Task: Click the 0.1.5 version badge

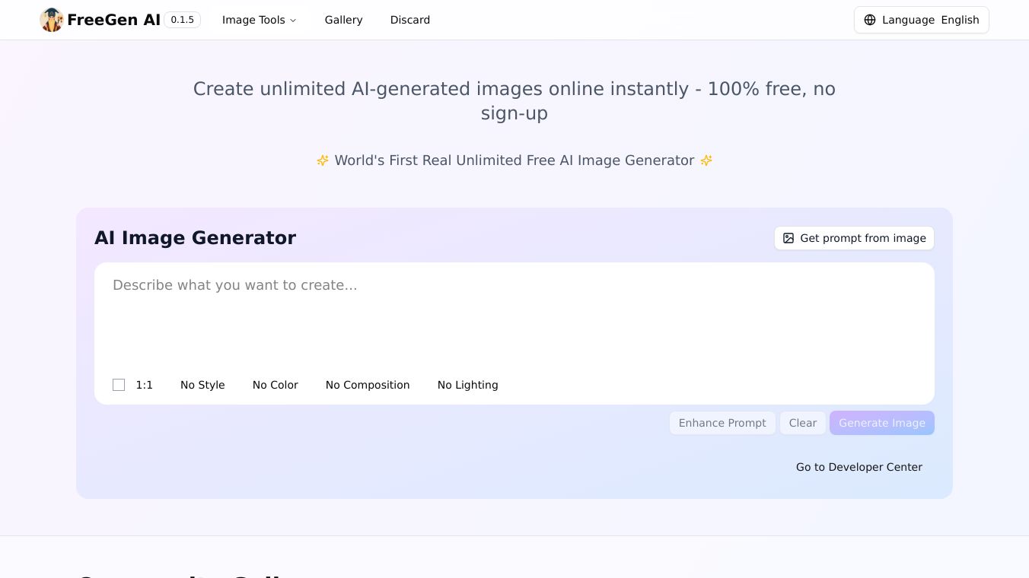Action: [x=182, y=20]
